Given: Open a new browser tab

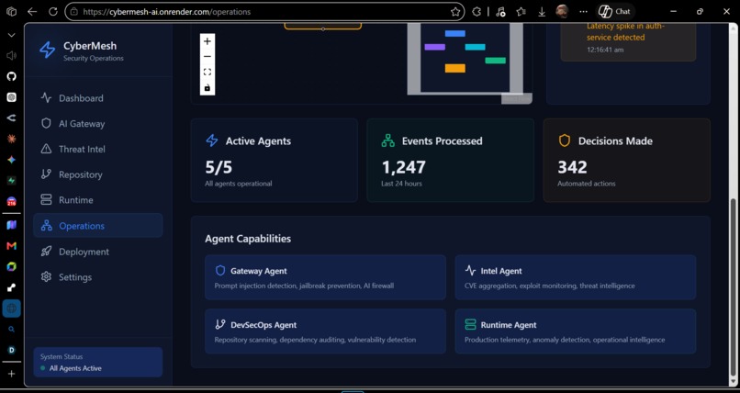Looking at the screenshot, I should [11, 374].
